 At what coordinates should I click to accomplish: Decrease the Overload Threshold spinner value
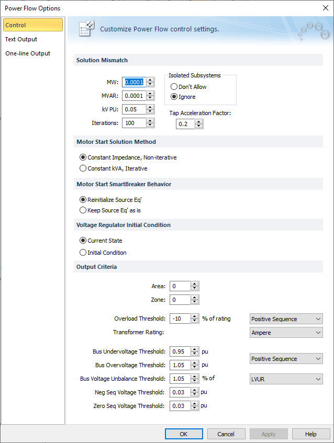(x=194, y=321)
